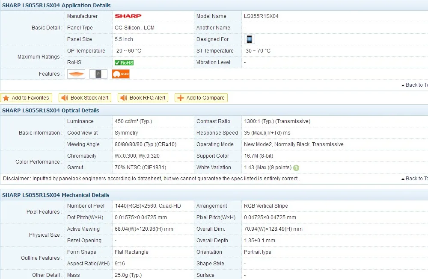The width and height of the screenshot is (428, 279).
Task: Click gamut value '70% NTSC (CIE1931)'
Action: [140, 167]
